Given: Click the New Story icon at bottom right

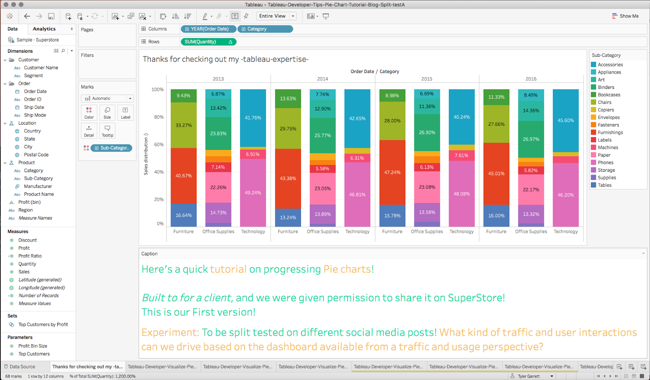Looking at the screenshot, I should pos(643,367).
